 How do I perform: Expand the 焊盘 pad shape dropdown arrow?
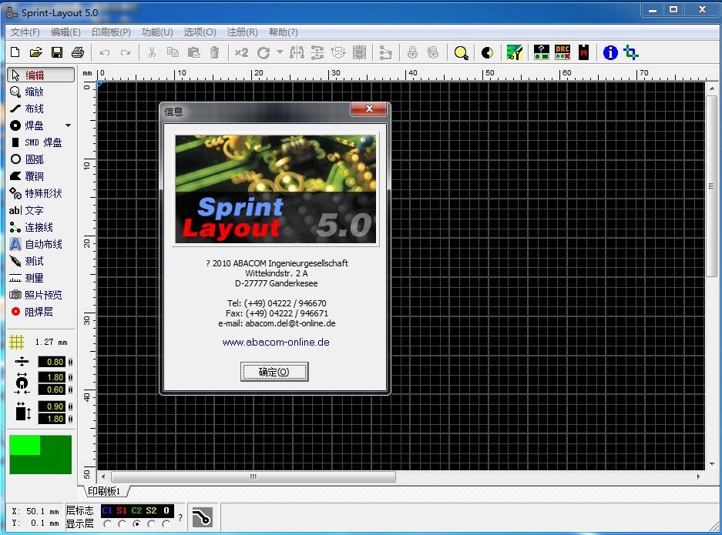click(x=68, y=125)
